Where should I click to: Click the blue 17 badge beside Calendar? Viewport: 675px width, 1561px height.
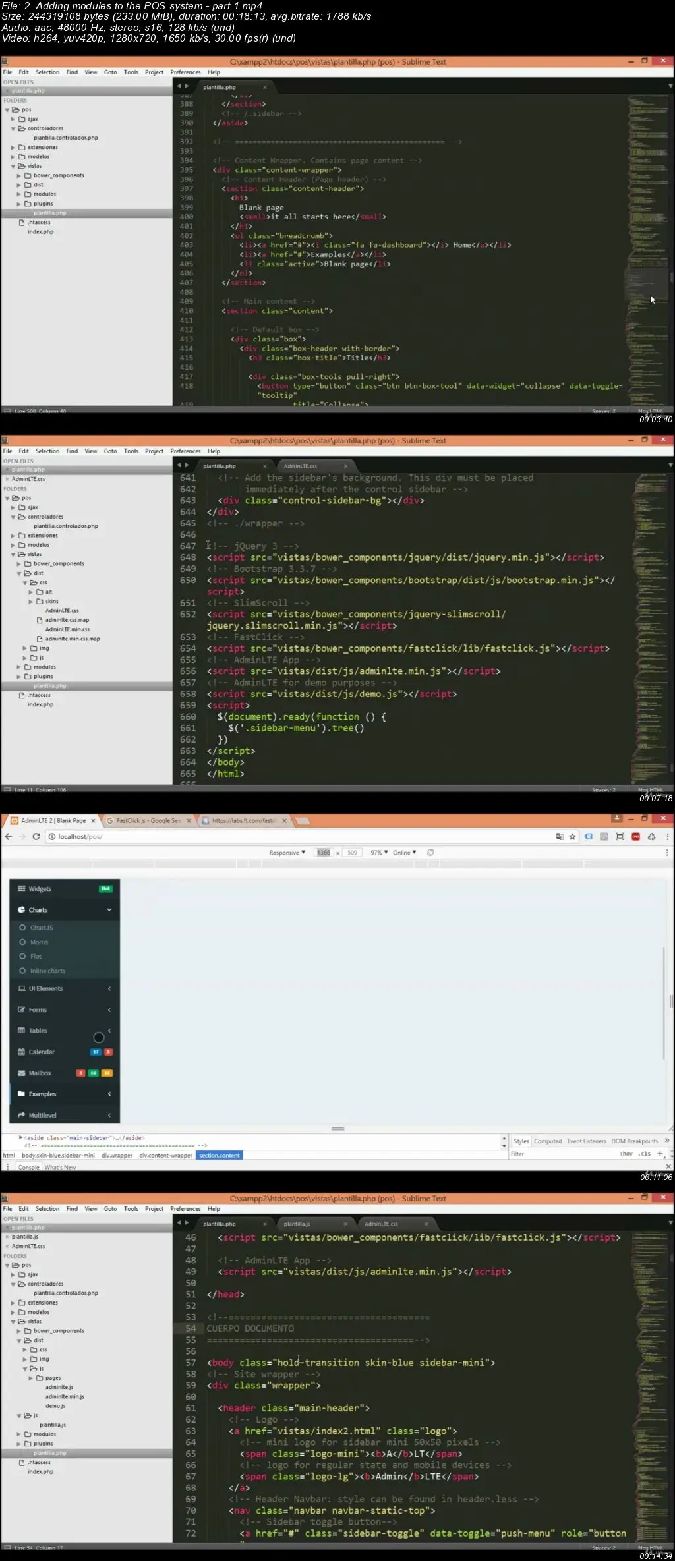(96, 1052)
